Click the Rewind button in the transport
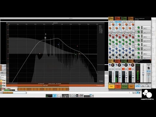This screenshot has width=156, height=117. click(71, 96)
